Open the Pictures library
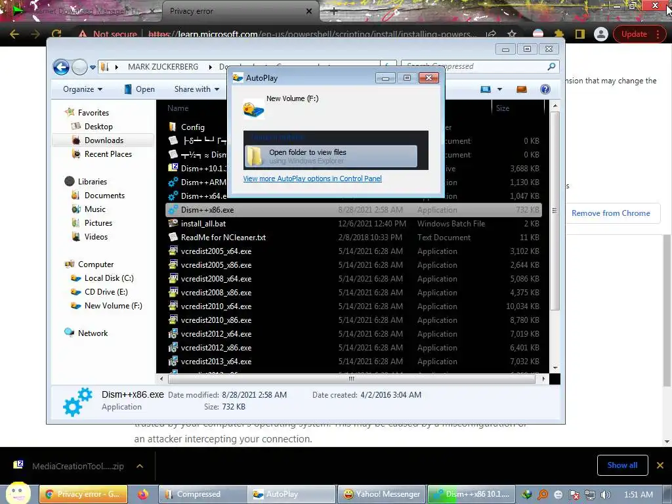This screenshot has width=672, height=504. tap(98, 223)
